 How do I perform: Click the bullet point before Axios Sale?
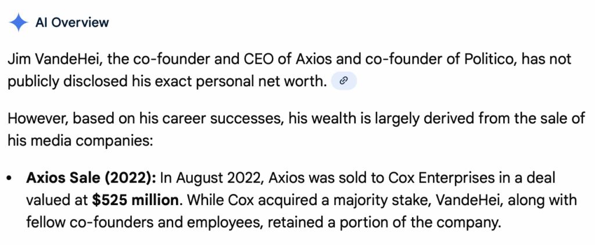point(10,178)
